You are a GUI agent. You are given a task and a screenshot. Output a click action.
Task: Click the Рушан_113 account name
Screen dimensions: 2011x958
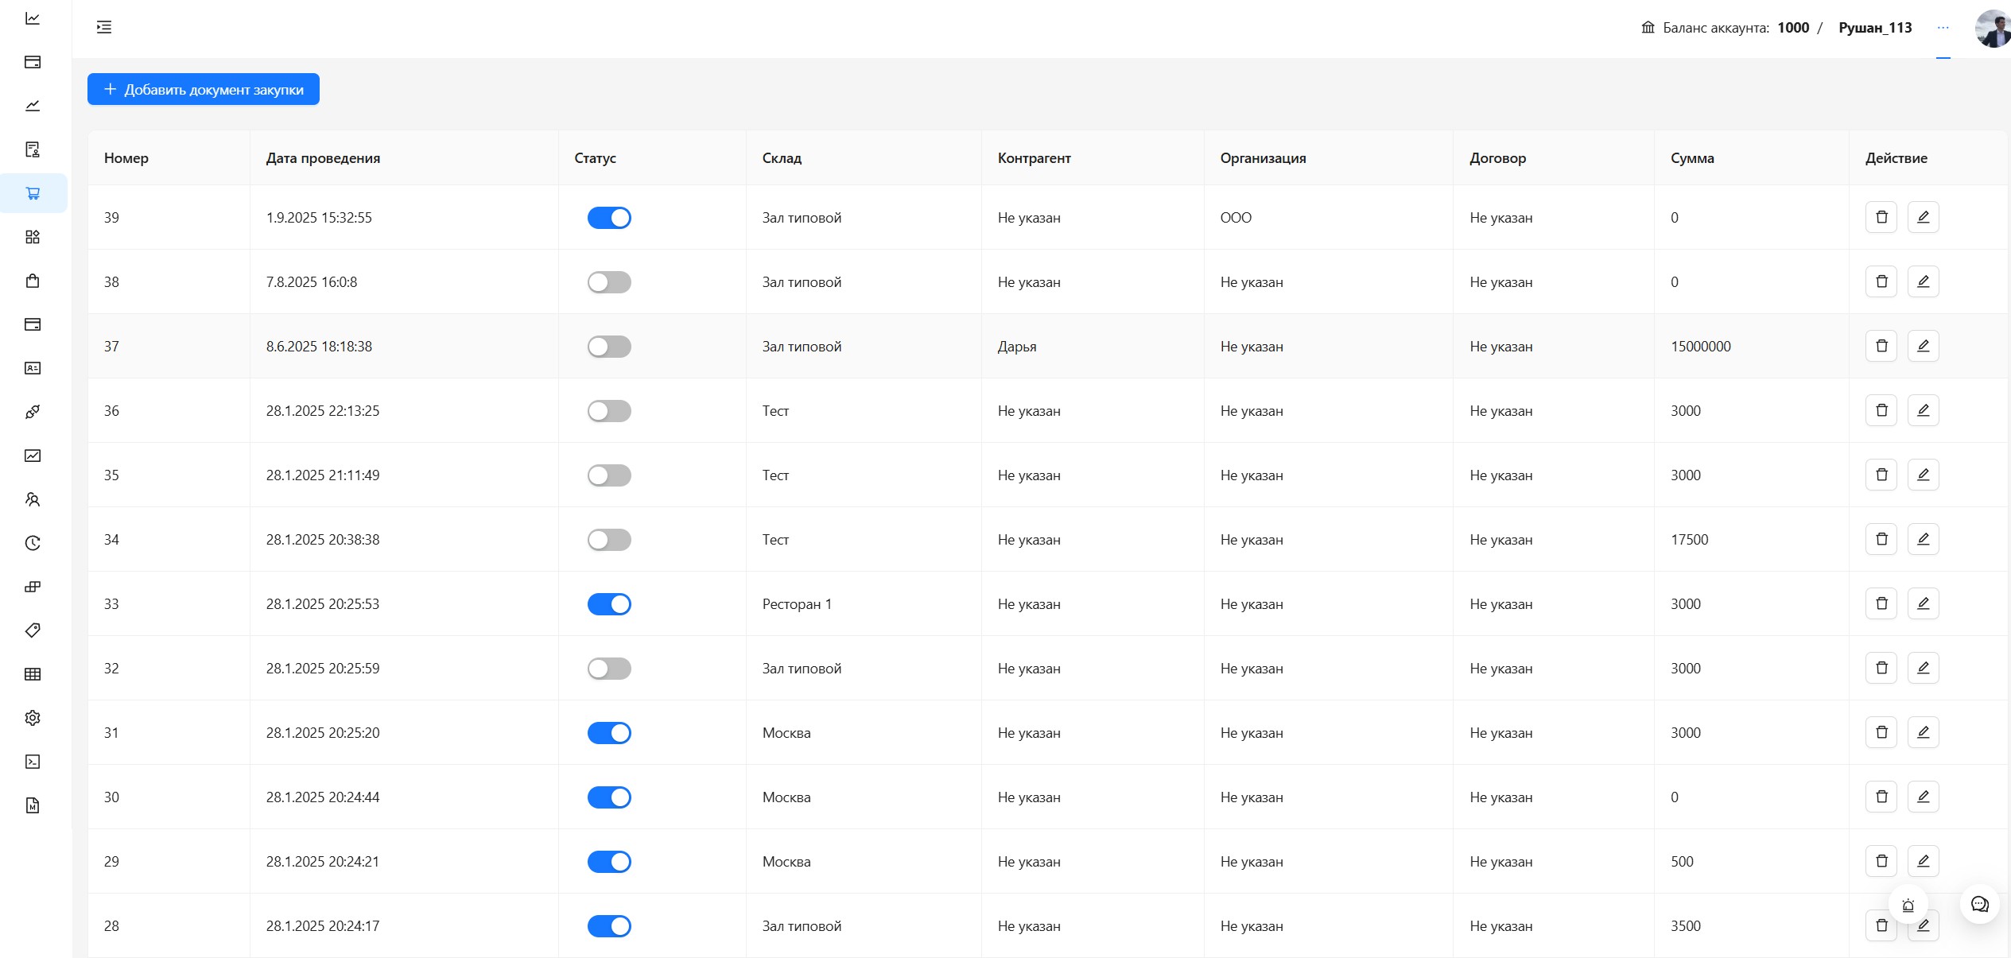[1874, 28]
